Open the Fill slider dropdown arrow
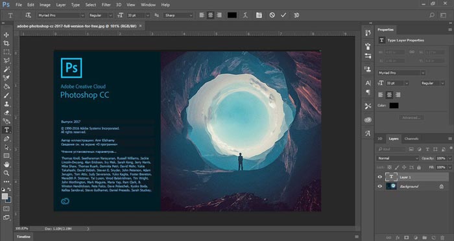 pos(449,167)
